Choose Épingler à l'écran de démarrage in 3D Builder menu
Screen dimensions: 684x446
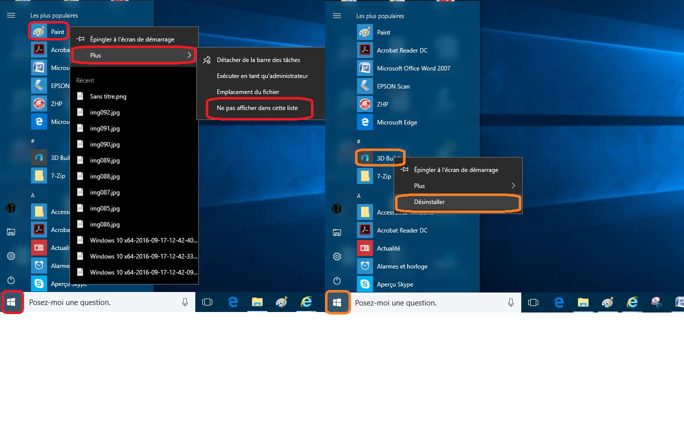[458, 169]
